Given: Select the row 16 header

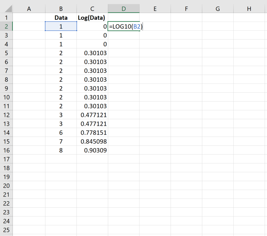Looking at the screenshot, I should coord(7,150).
